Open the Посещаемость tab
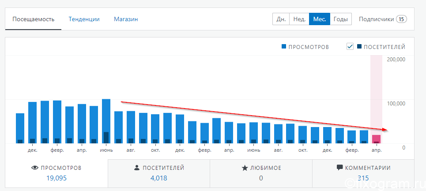Viewport: 426px width, 191px height. pyautogui.click(x=34, y=19)
